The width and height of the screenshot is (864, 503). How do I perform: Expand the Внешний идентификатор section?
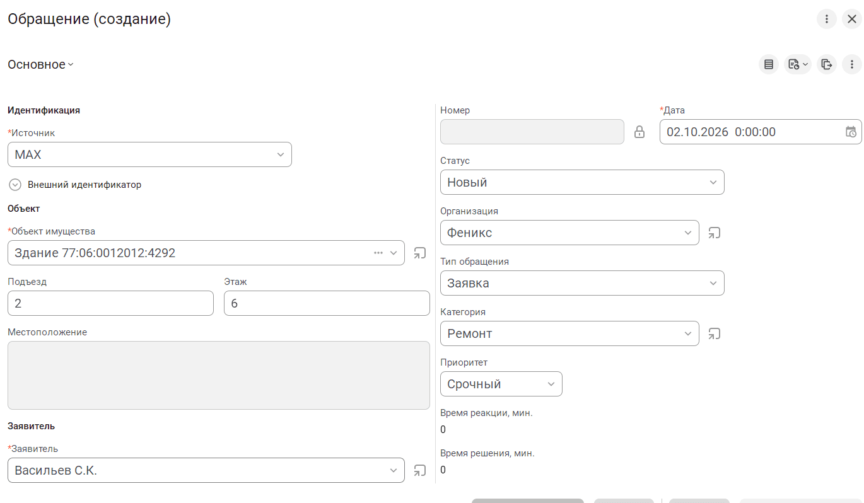pos(16,185)
